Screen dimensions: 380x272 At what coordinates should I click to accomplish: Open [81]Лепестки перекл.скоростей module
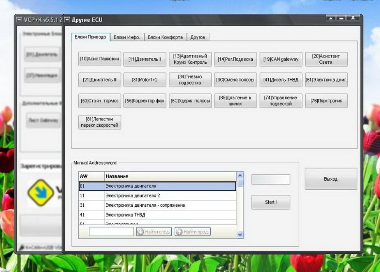(x=100, y=122)
